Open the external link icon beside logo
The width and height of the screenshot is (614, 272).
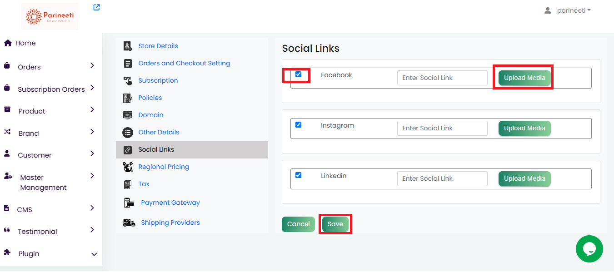[x=96, y=7]
